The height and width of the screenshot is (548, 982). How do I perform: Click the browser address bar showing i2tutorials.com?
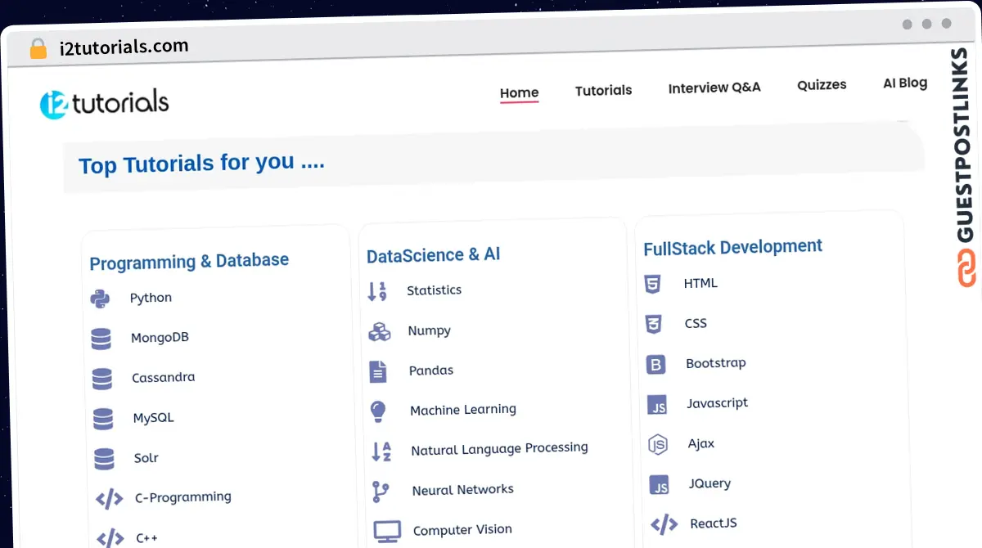coord(121,46)
